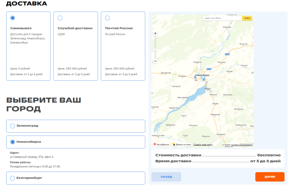Click 'Как добраться' directions button on map
288x186 pixels.
[x=162, y=145]
